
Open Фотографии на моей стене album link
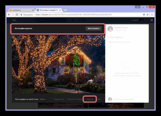click(x=27, y=99)
